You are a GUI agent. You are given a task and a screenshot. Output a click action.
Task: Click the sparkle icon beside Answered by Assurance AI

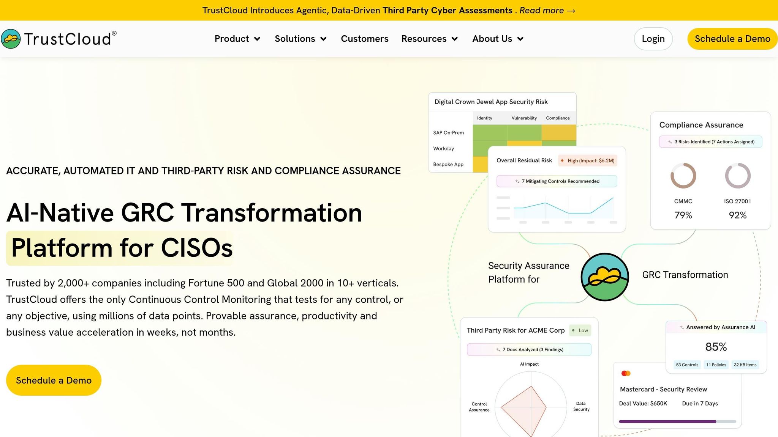(x=682, y=327)
